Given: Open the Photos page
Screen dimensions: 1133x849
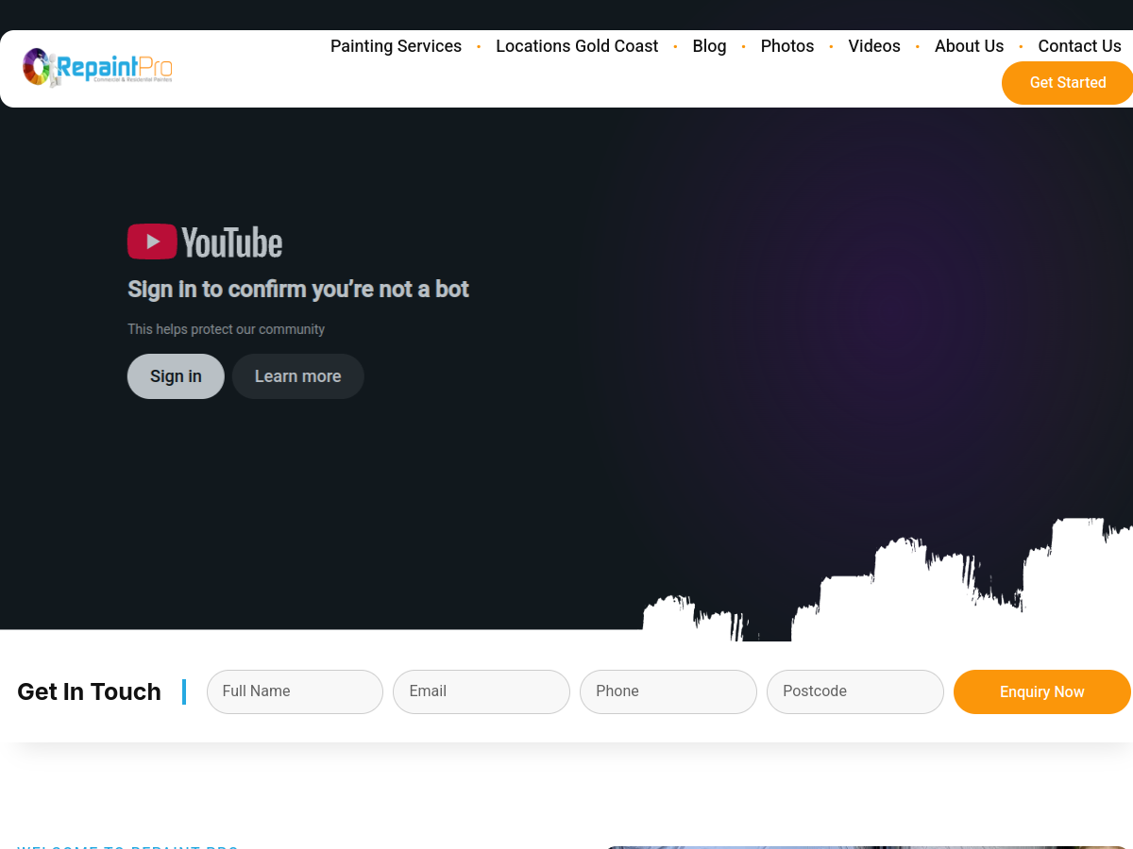Looking at the screenshot, I should click(x=787, y=46).
